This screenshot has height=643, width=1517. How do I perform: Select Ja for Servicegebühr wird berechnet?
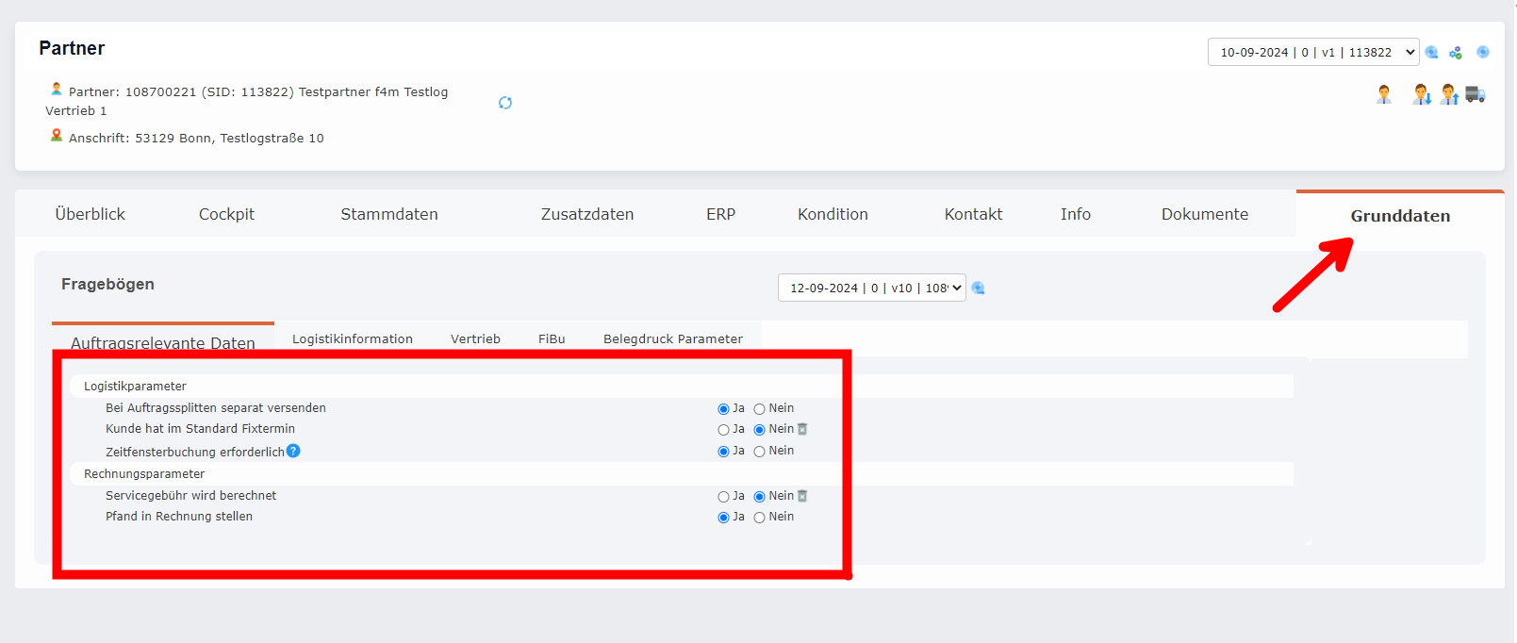[723, 497]
